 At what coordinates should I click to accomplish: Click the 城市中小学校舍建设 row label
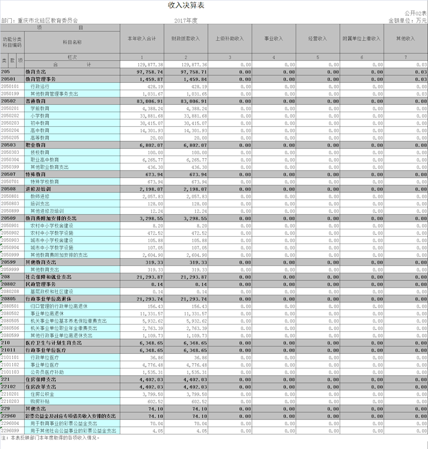pos(52,241)
